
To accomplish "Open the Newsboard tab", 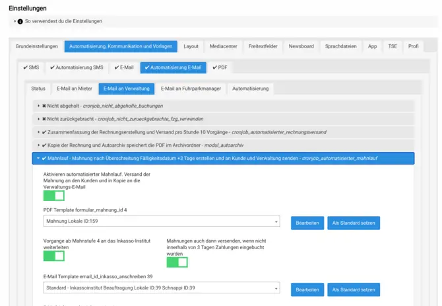I will coord(301,46).
